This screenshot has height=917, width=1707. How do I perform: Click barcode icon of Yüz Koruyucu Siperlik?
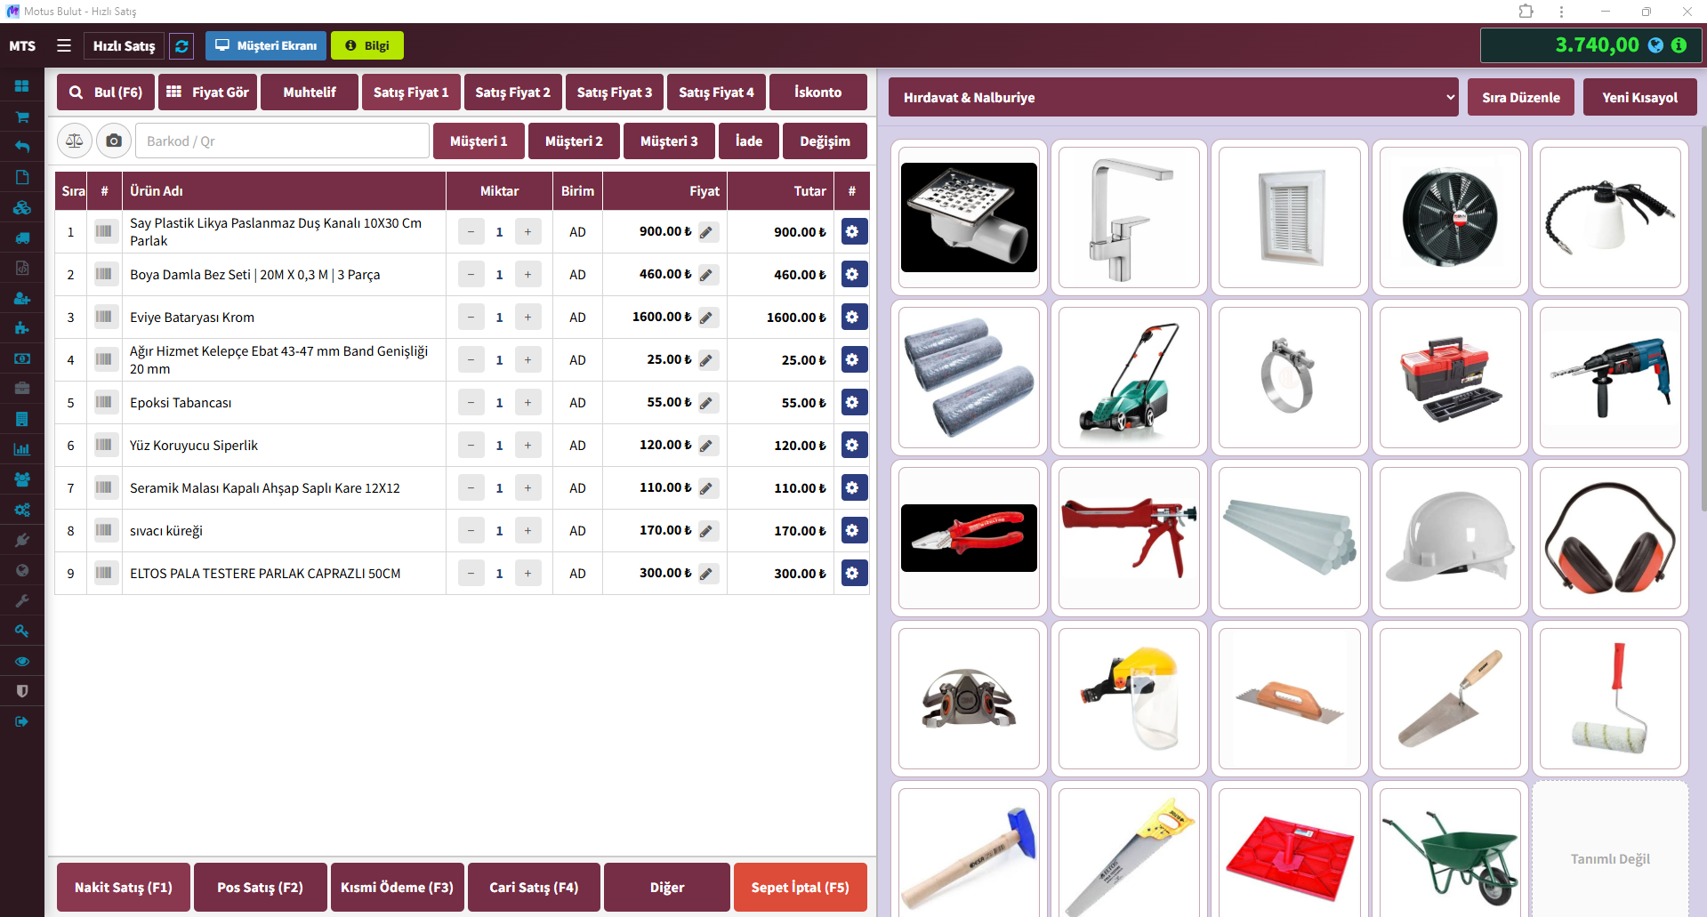point(104,445)
